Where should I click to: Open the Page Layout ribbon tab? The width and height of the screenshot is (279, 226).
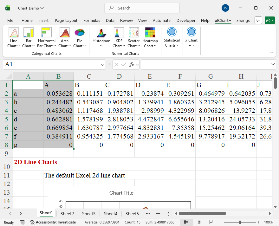coord(66,21)
